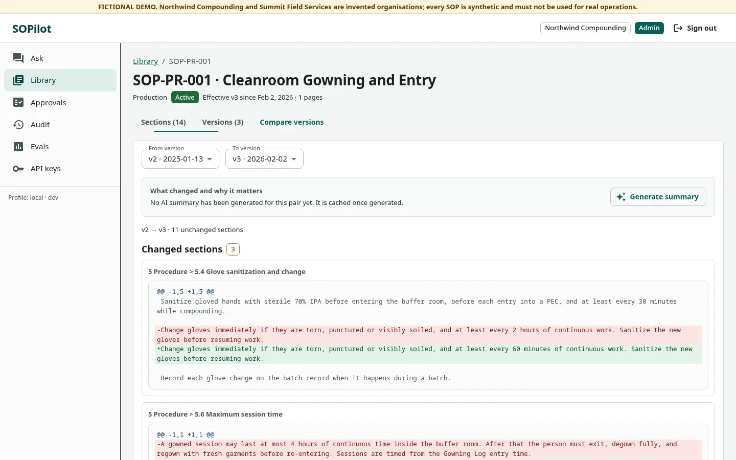Click the 'What changed and why it matters' heading
736x460 pixels.
[x=206, y=191]
